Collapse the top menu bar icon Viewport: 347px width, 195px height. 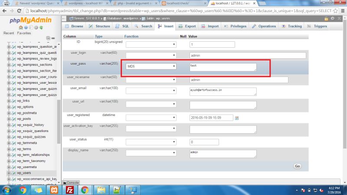[x=339, y=18]
